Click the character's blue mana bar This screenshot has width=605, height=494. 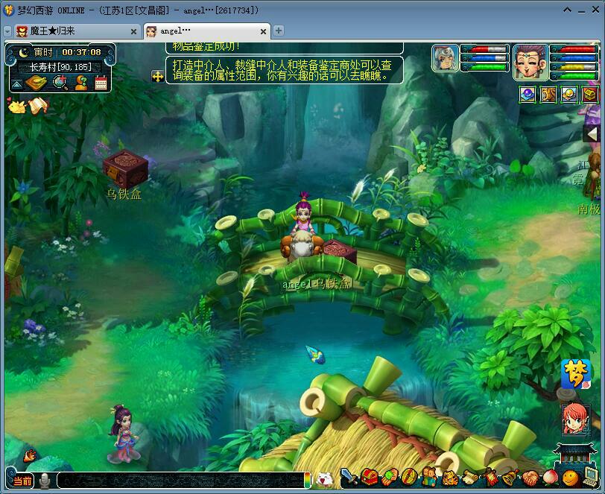(x=576, y=58)
